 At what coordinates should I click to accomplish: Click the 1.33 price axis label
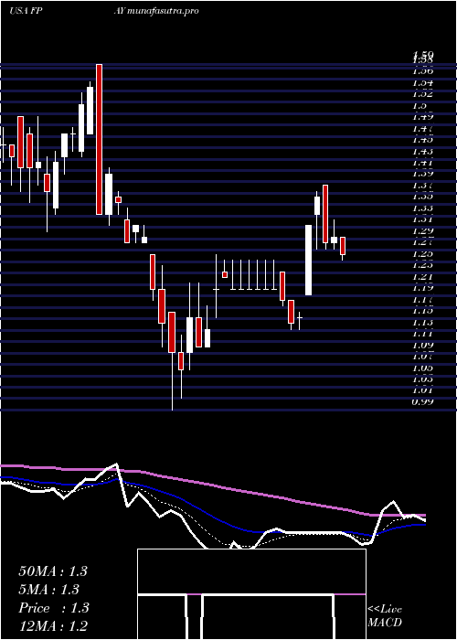pos(422,208)
